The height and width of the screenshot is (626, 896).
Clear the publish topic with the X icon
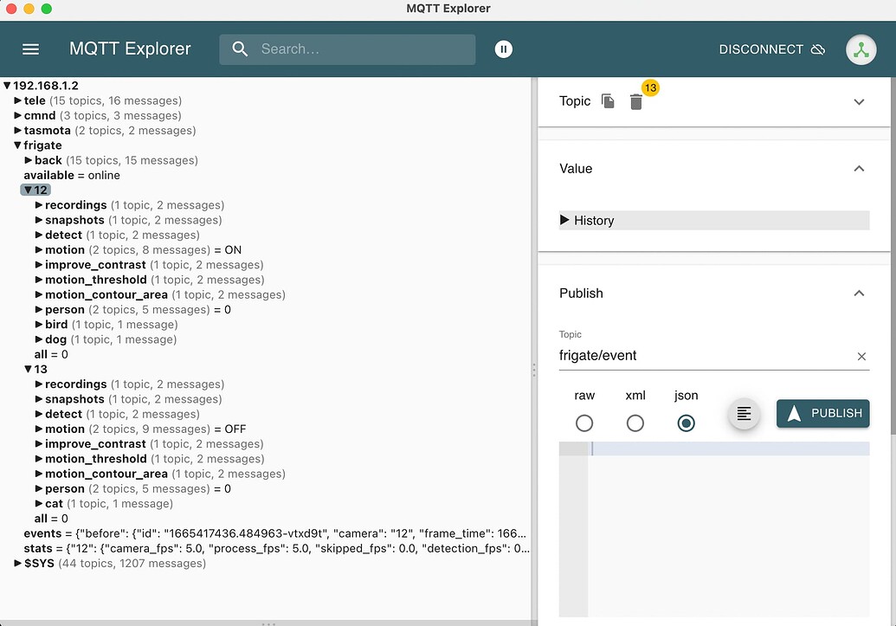861,356
